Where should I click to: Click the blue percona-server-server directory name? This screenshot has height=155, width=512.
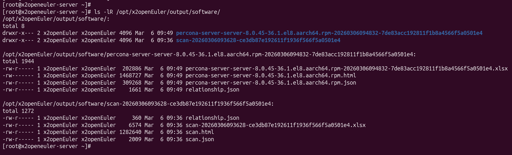click(x=329, y=33)
